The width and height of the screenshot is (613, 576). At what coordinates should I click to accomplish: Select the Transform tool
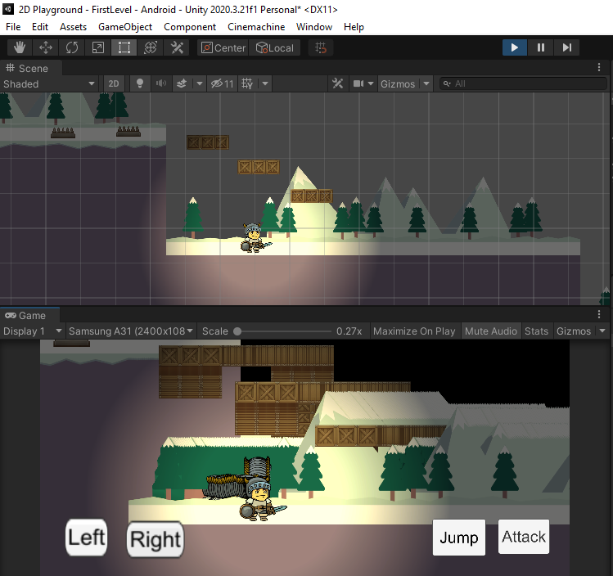150,47
